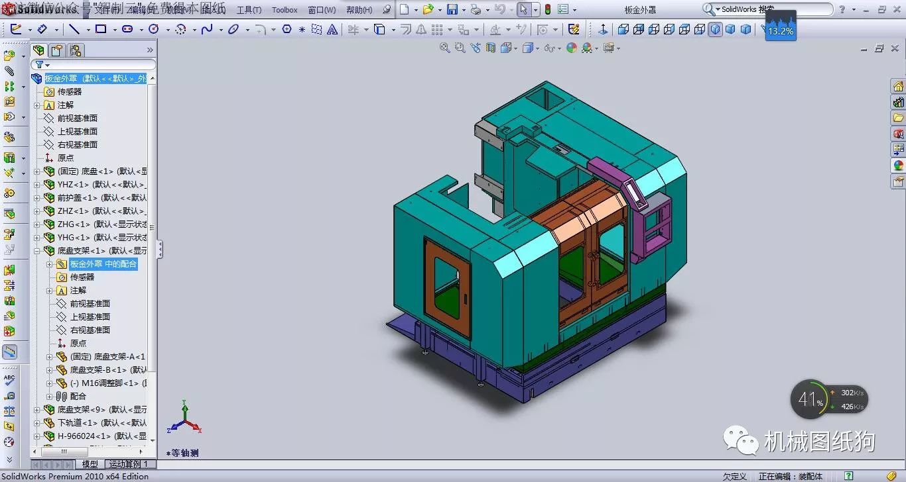Open the 工具(T) menu
Screen dimensions: 906x482
pyautogui.click(x=249, y=10)
